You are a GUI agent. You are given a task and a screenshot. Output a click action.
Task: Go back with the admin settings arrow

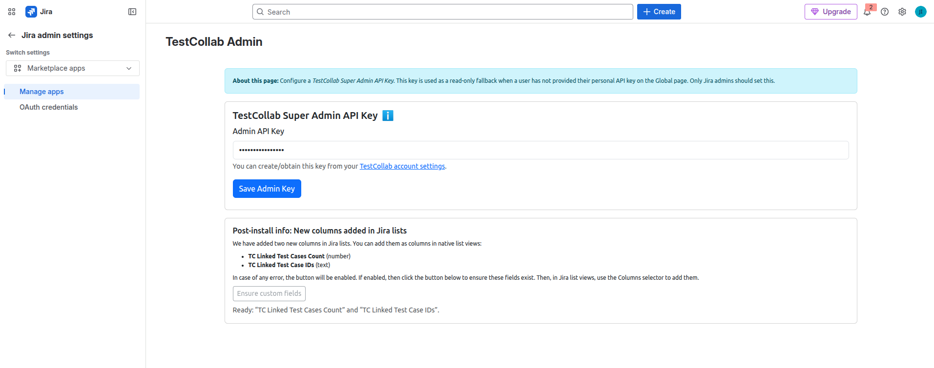[12, 35]
